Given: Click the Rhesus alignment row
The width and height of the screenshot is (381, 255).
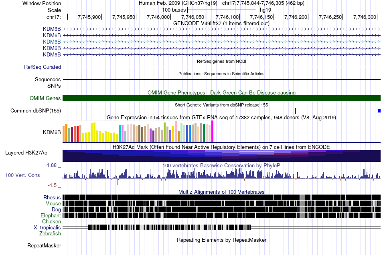Looking at the screenshot, I should point(222,197).
